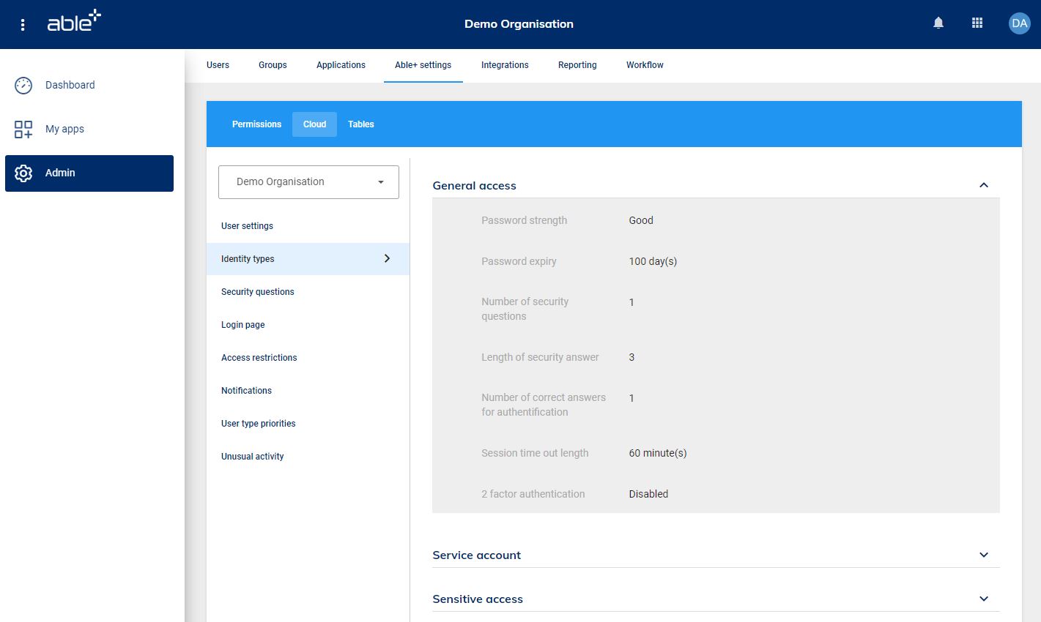Collapse the General access section

(x=984, y=185)
